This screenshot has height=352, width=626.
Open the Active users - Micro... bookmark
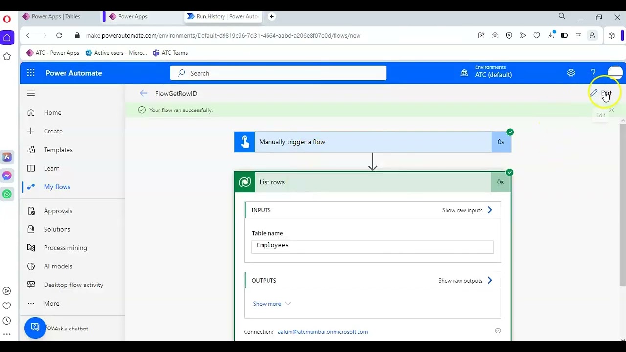point(116,53)
